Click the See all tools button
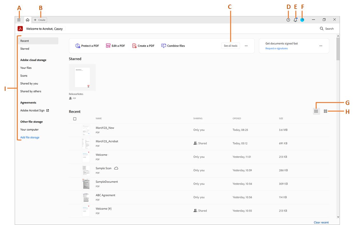 click(x=230, y=46)
